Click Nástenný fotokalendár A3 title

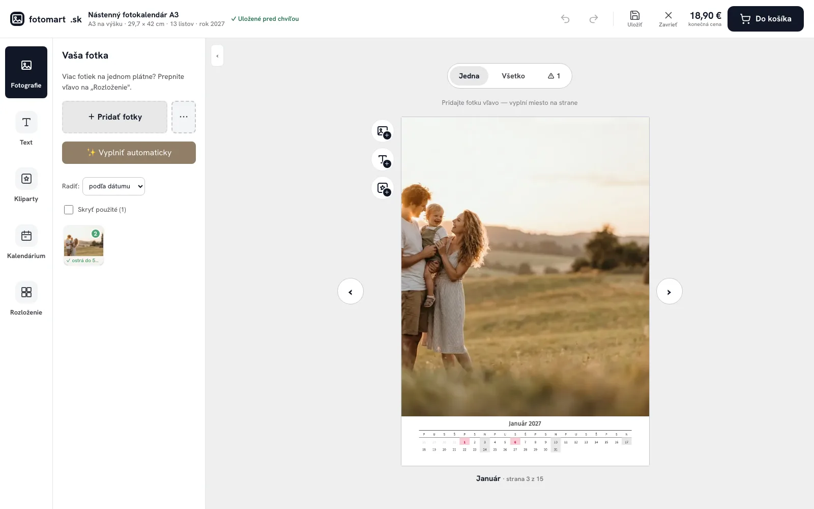pos(133,15)
